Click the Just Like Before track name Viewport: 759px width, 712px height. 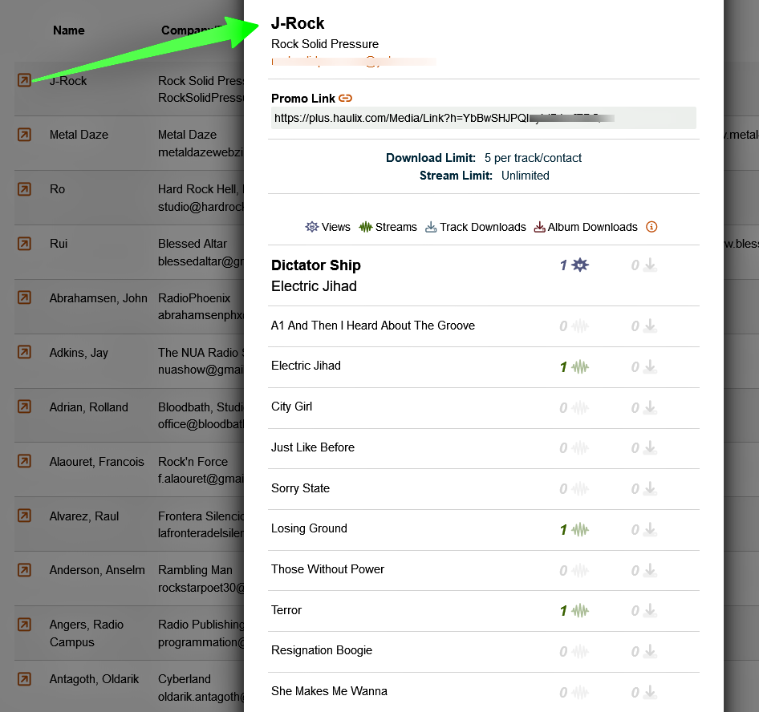(x=313, y=447)
